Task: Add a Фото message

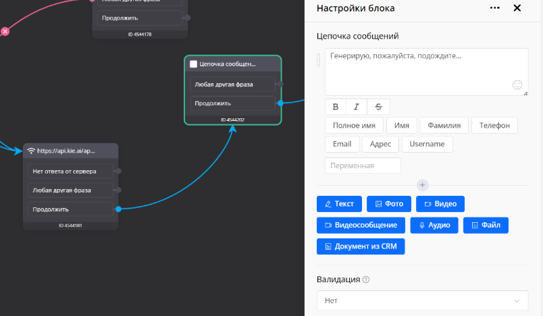Action: click(x=388, y=204)
